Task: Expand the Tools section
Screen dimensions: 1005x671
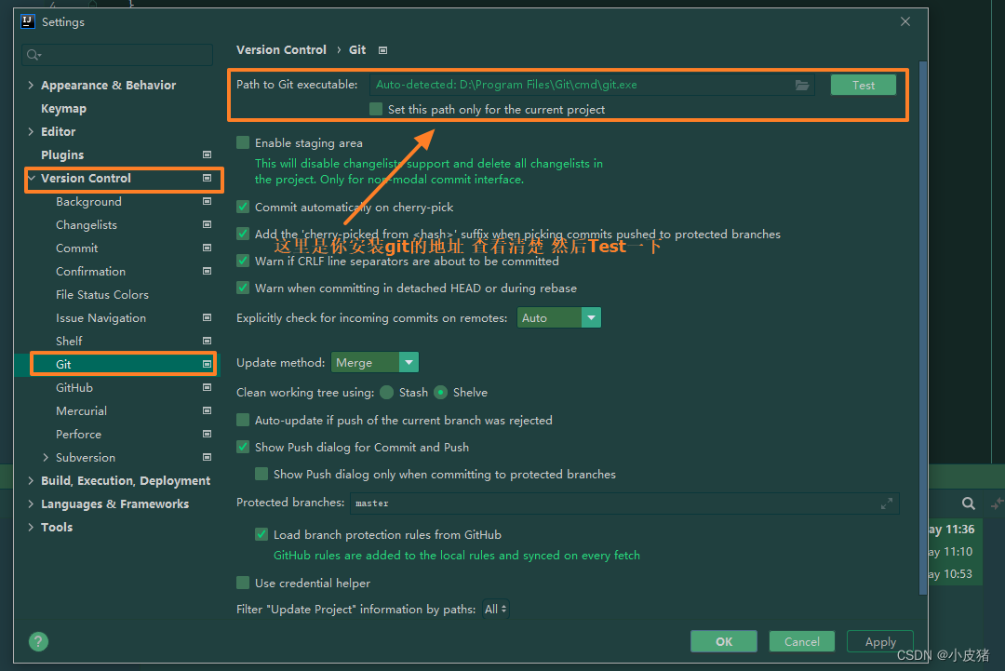Action: point(31,527)
